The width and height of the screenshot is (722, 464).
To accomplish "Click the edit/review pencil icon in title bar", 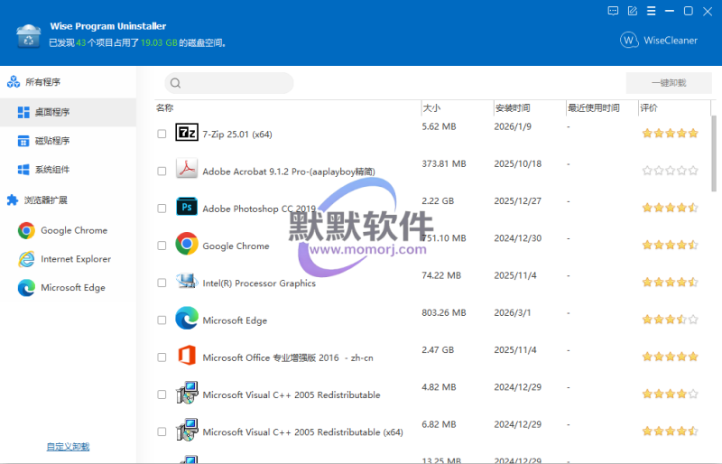I will [632, 11].
